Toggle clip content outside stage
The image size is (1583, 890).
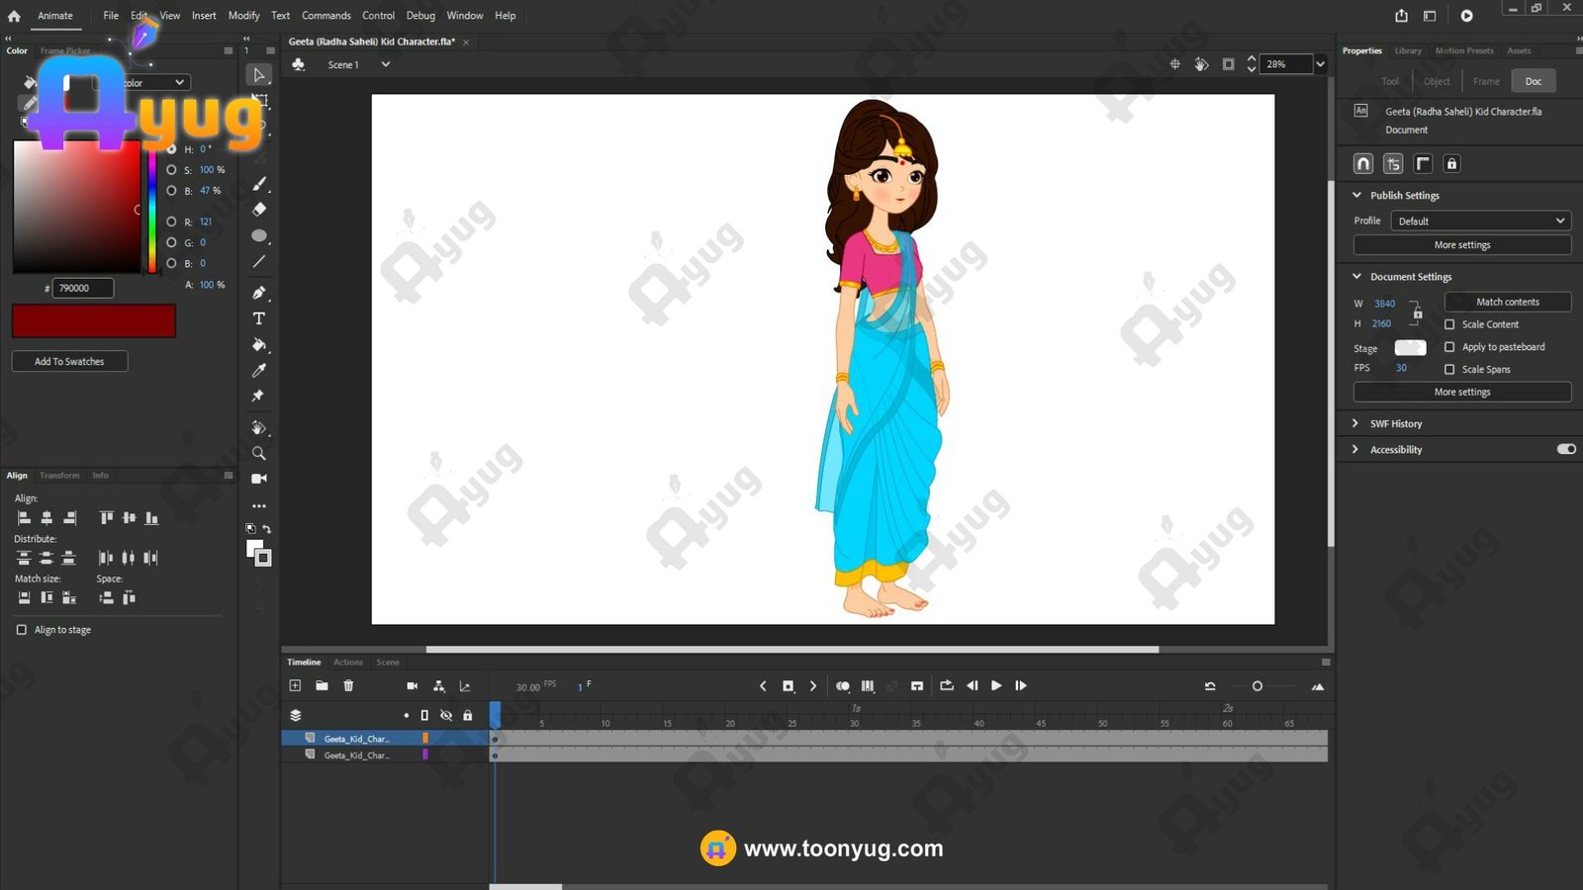coord(1228,64)
